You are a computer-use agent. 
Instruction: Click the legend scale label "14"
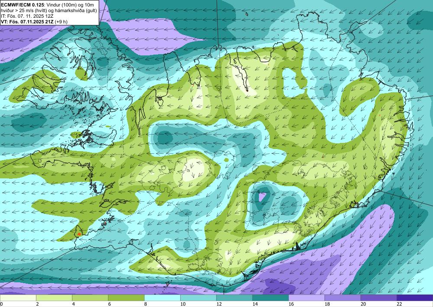point(255,304)
